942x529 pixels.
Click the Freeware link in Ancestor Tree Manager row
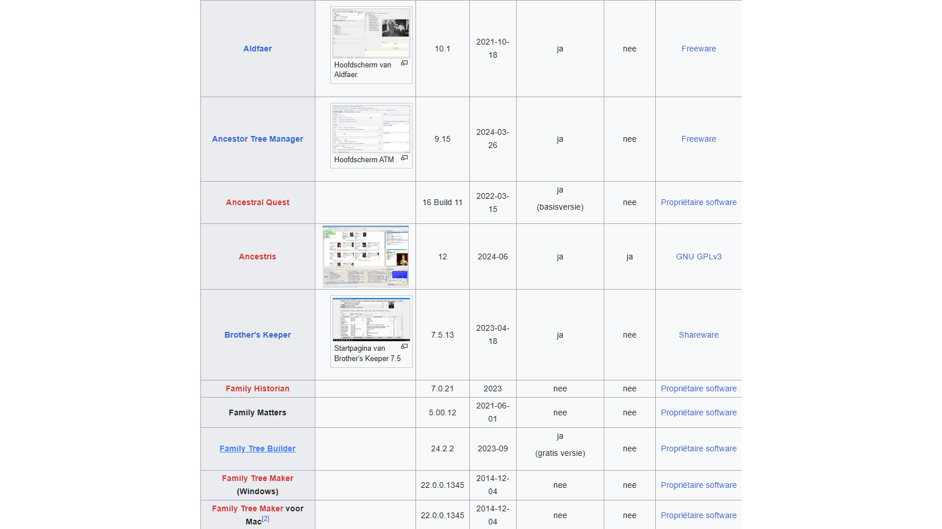pyautogui.click(x=699, y=139)
